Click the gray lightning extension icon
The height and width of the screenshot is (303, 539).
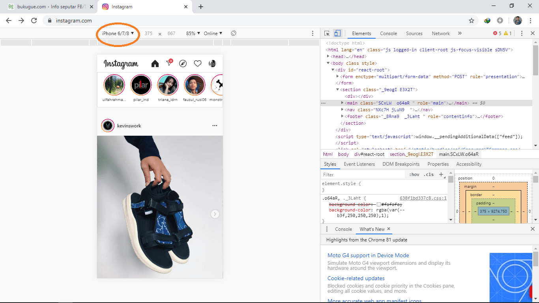(500, 21)
